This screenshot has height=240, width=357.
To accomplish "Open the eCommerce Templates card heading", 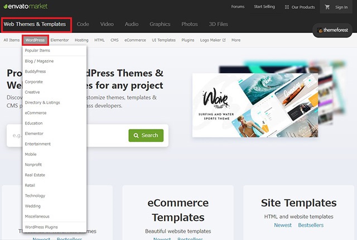I will pos(178,210).
